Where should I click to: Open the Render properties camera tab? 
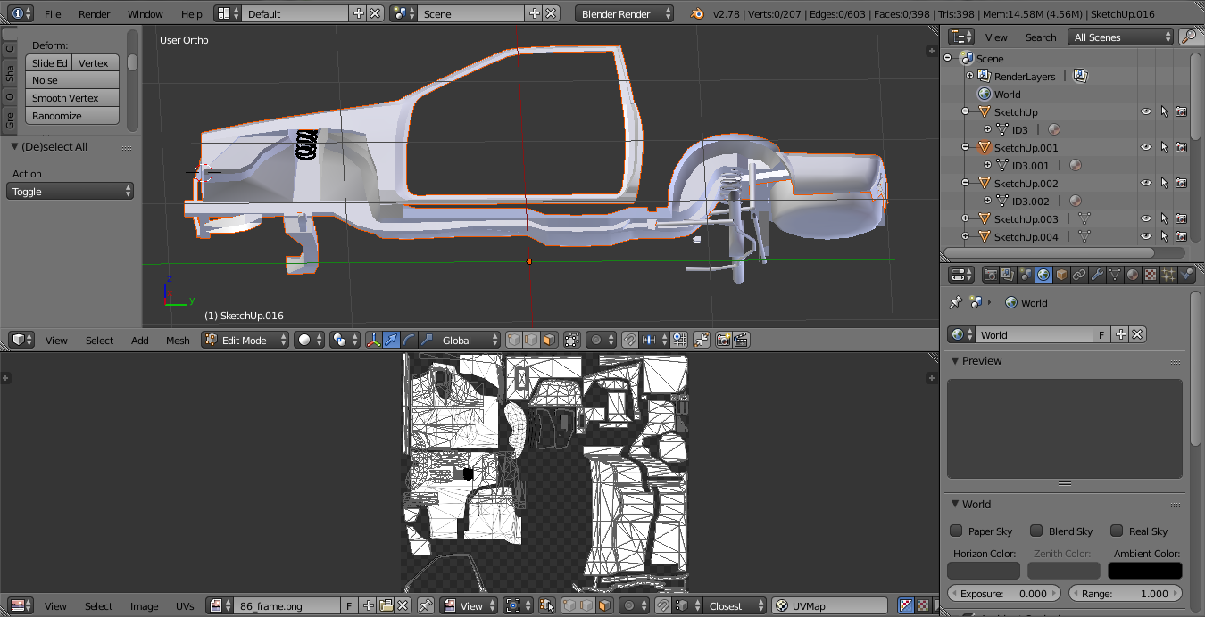(990, 275)
